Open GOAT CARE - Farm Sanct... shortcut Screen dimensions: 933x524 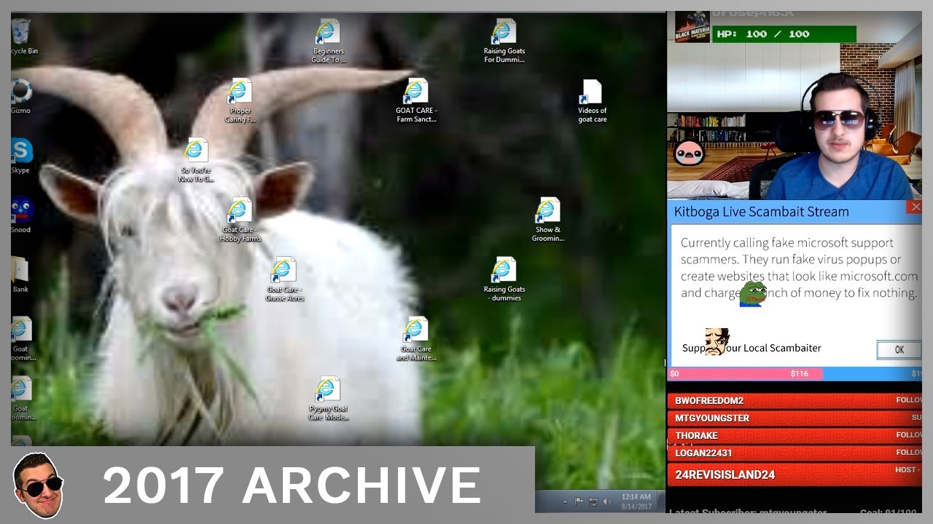click(416, 101)
